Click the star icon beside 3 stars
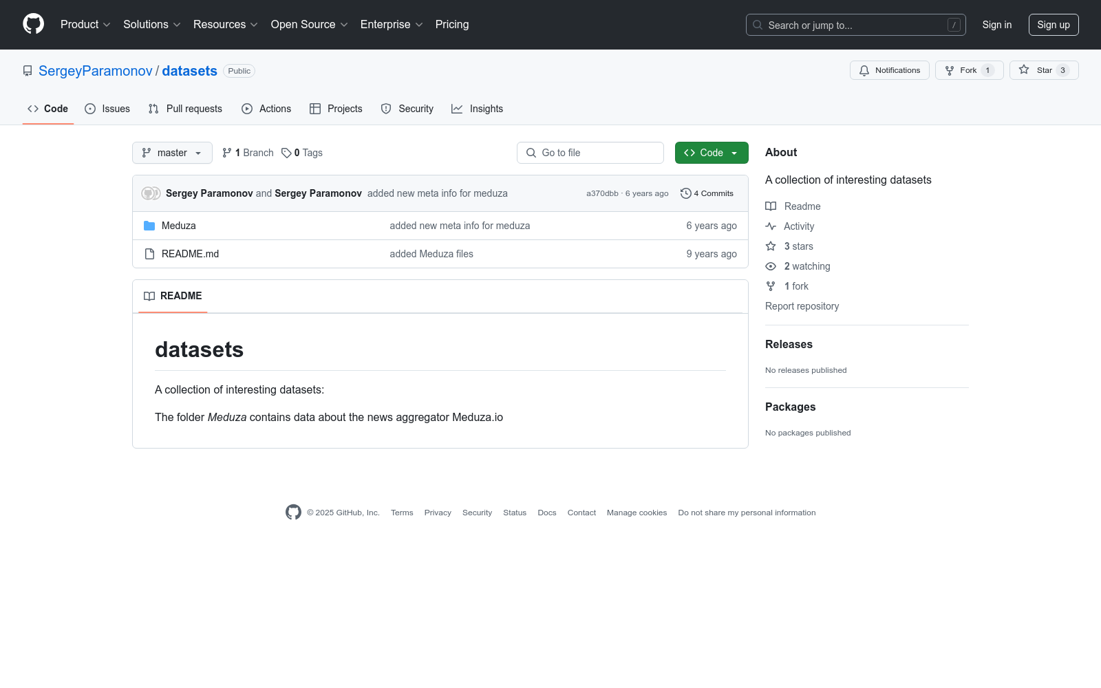 (x=771, y=246)
